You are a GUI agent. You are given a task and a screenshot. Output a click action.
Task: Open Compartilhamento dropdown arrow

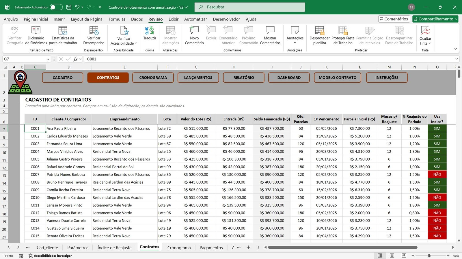point(456,19)
